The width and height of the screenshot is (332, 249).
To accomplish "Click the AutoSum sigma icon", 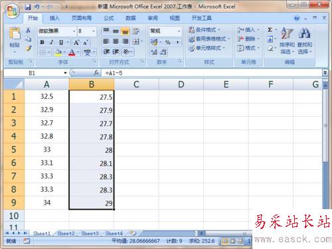I will point(270,30).
